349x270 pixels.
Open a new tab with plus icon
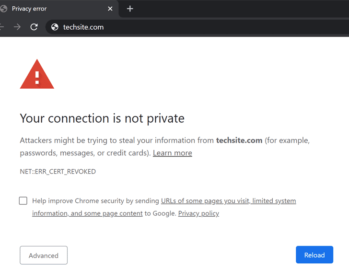tap(130, 9)
